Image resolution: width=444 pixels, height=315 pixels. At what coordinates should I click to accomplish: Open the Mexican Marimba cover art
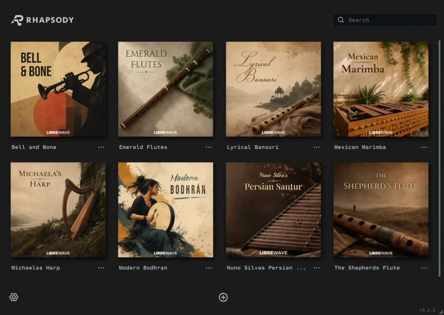click(x=381, y=89)
